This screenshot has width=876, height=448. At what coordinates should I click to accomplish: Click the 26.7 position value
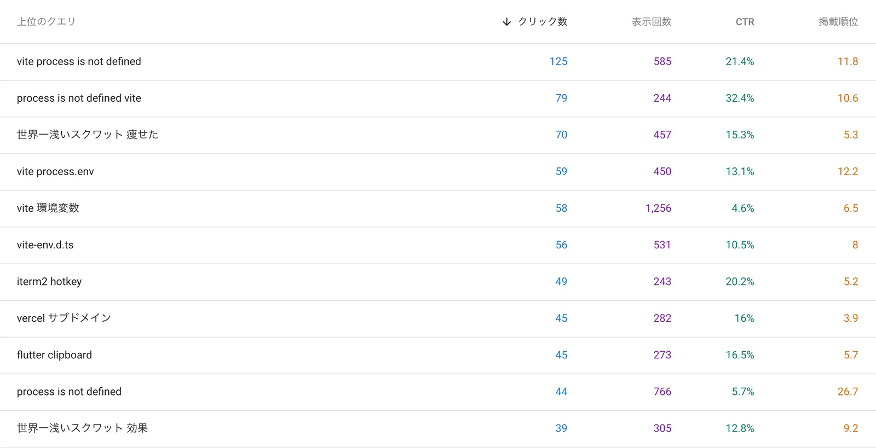pos(847,392)
